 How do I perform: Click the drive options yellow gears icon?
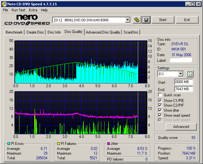[x=137, y=20]
